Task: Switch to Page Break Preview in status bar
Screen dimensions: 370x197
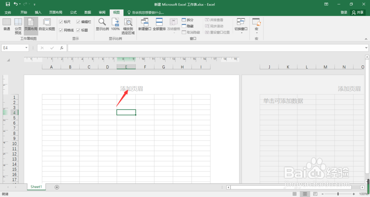Action: pyautogui.click(x=315, y=194)
